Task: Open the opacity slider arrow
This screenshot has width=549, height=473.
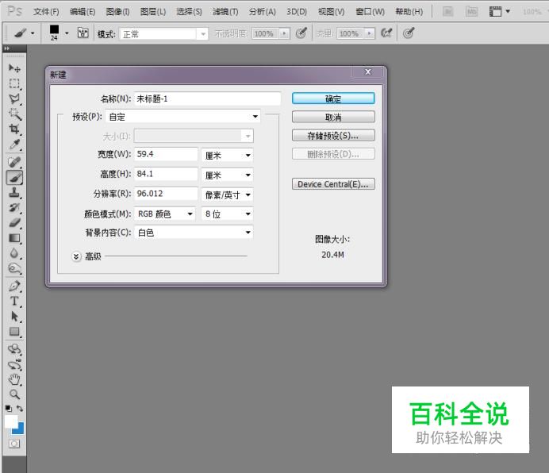Action: click(285, 33)
